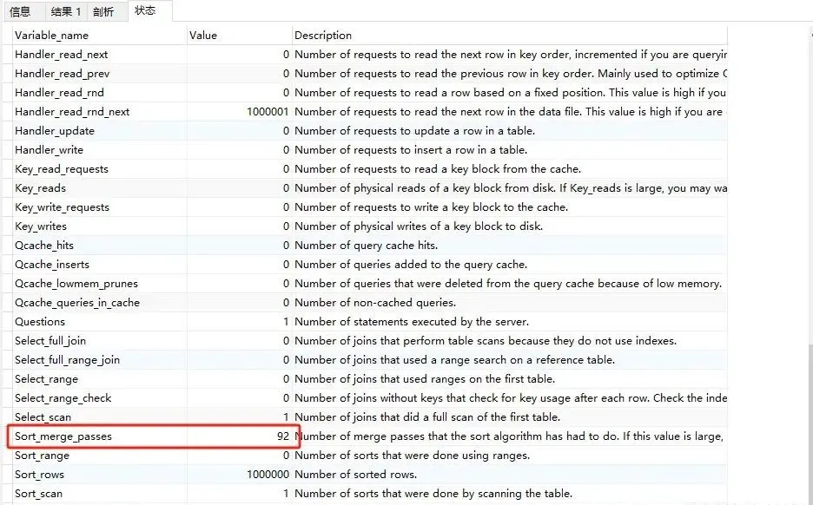
Task: Select the Select_scan variable cell
Action: tap(43, 417)
